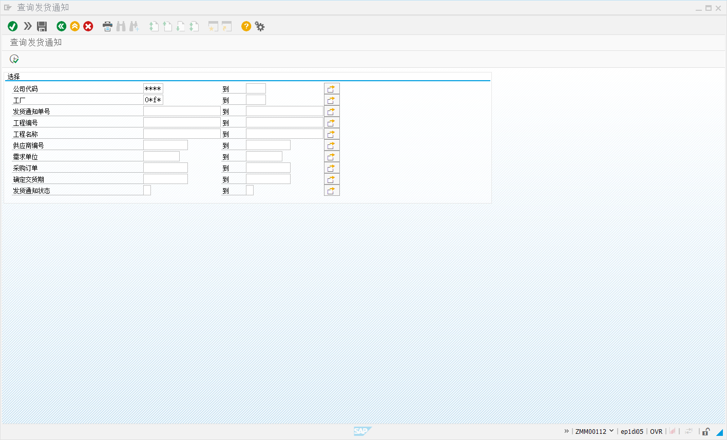
Task: Click the Print icon in toolbar
Action: click(x=107, y=26)
